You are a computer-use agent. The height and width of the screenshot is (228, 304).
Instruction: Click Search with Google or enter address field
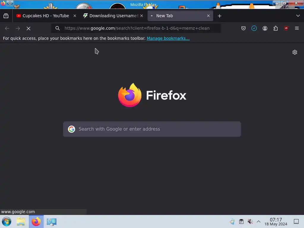tap(152, 129)
